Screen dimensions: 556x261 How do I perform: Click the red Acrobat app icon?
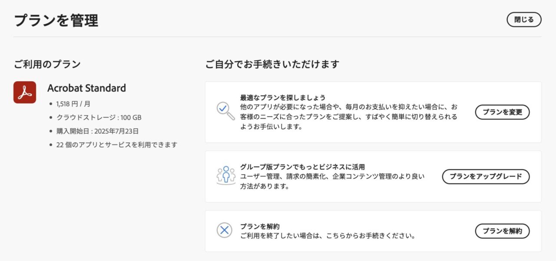[25, 92]
